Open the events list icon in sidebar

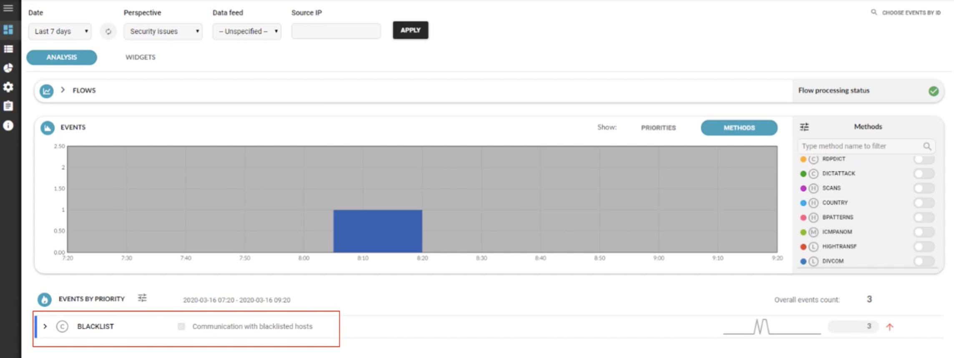[8, 49]
